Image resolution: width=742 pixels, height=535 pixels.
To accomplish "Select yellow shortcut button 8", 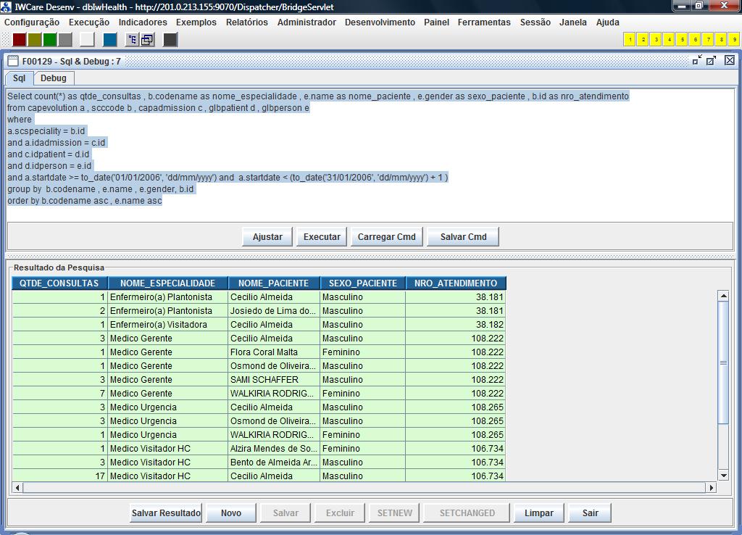I will coord(721,40).
